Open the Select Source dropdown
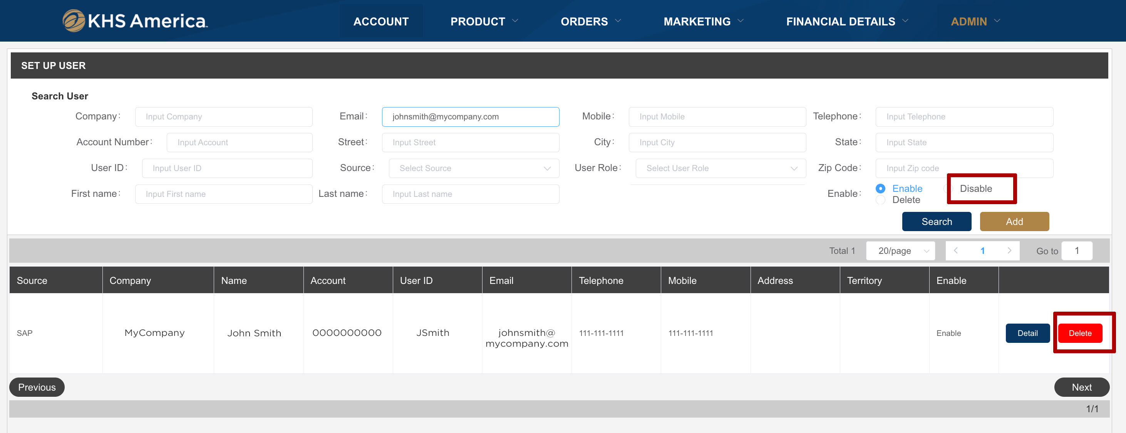The width and height of the screenshot is (1126, 433). 473,168
